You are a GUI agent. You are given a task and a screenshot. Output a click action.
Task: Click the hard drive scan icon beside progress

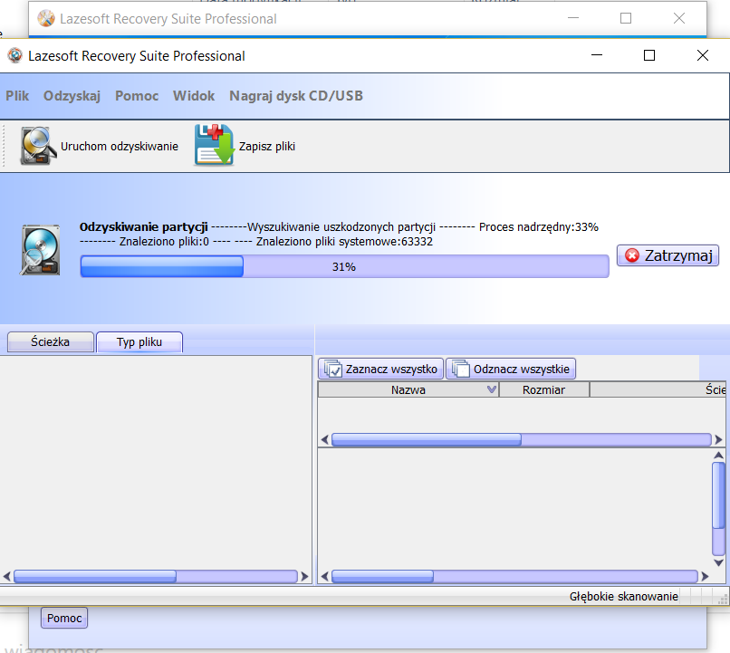pos(40,250)
